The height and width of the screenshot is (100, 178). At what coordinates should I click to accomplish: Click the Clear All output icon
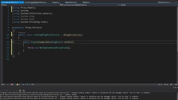20,91
